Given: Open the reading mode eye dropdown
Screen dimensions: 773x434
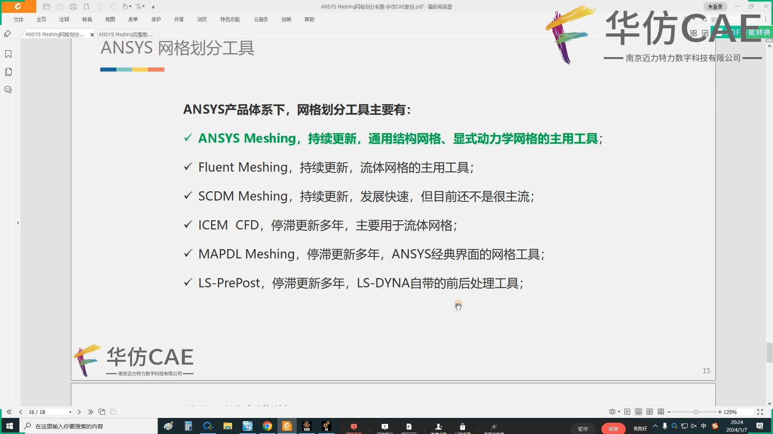Looking at the screenshot, I should coord(614,412).
